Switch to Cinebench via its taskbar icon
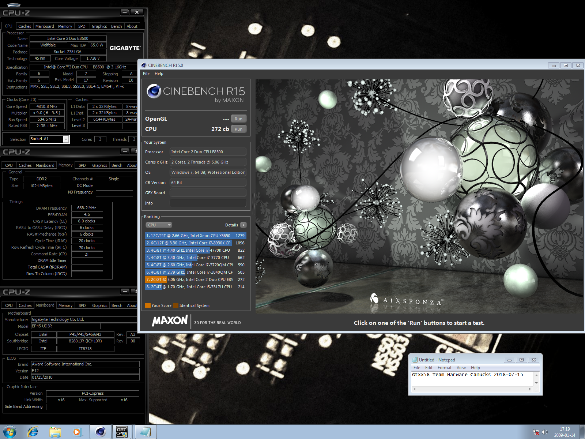Viewport: 585px width, 439px height. (x=100, y=432)
